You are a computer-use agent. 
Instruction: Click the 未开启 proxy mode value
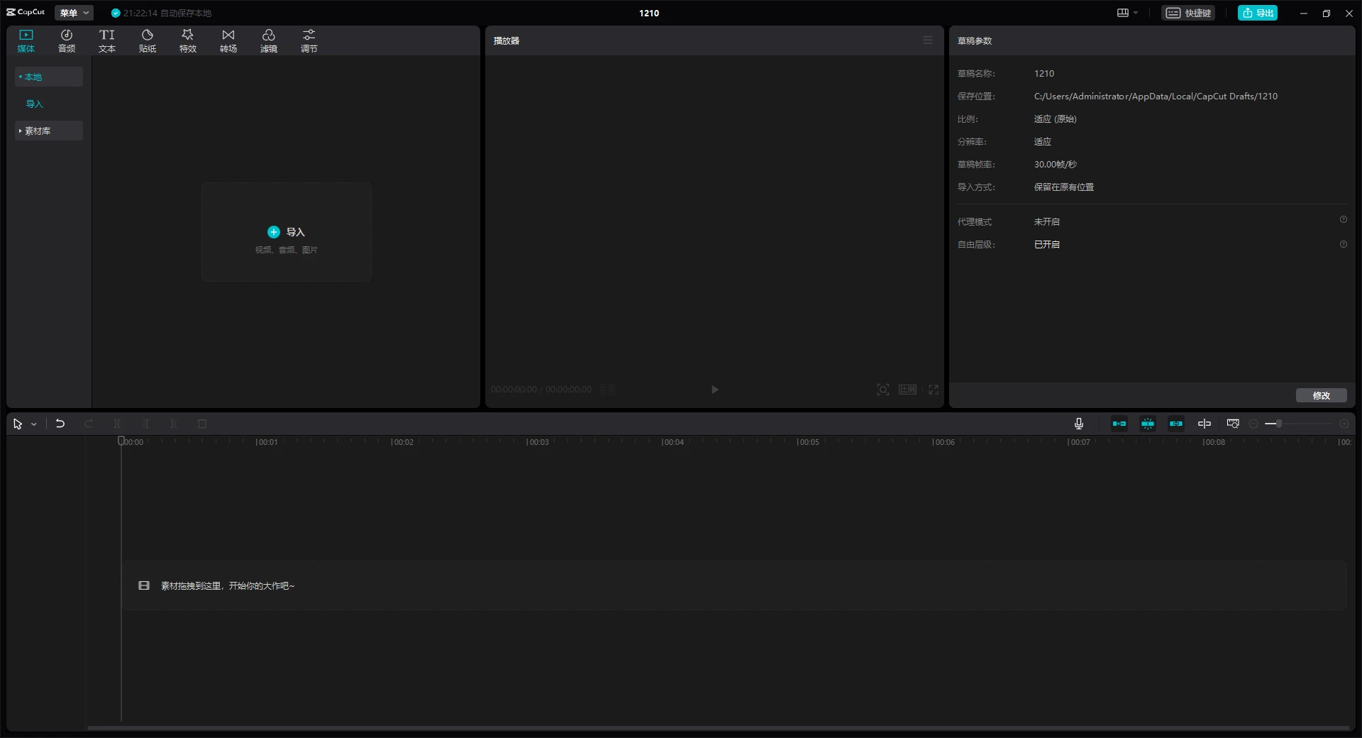click(x=1047, y=222)
